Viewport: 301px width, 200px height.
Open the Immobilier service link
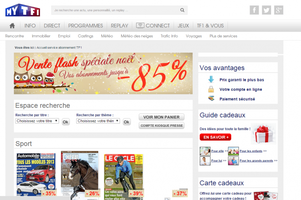(x=41, y=36)
